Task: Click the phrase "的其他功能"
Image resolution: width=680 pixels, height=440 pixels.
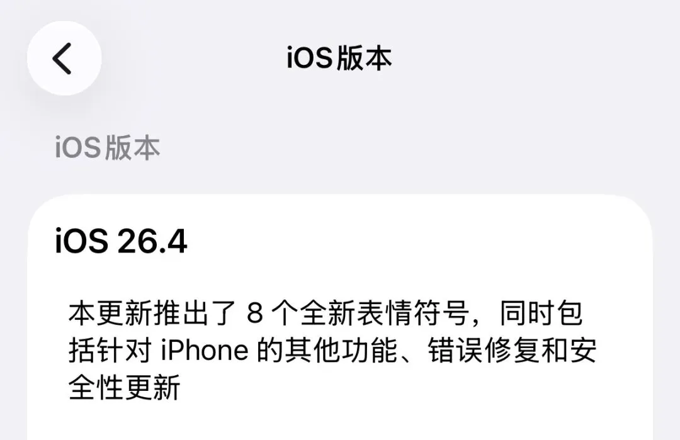Action: tap(328, 350)
